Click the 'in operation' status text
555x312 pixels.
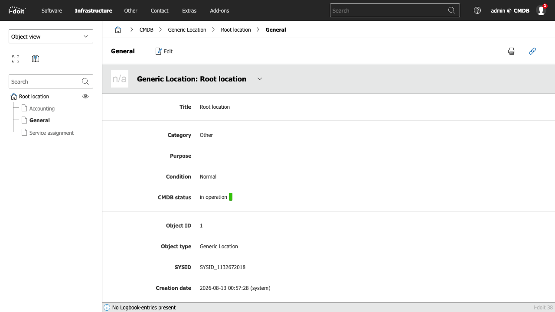point(213,197)
